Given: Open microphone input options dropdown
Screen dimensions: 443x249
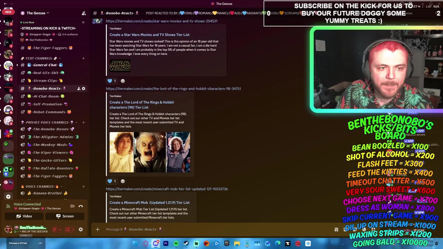Looking at the screenshot, I should click(60, 229).
